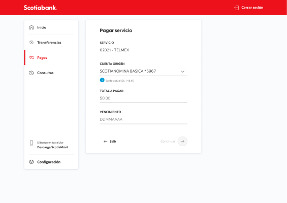Click the Configuración gear icon

[x=31, y=162]
